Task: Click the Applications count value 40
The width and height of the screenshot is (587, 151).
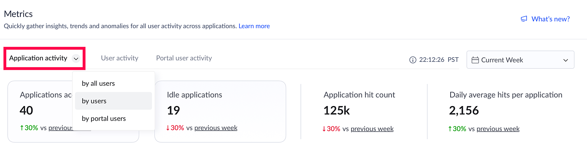Action: point(26,111)
